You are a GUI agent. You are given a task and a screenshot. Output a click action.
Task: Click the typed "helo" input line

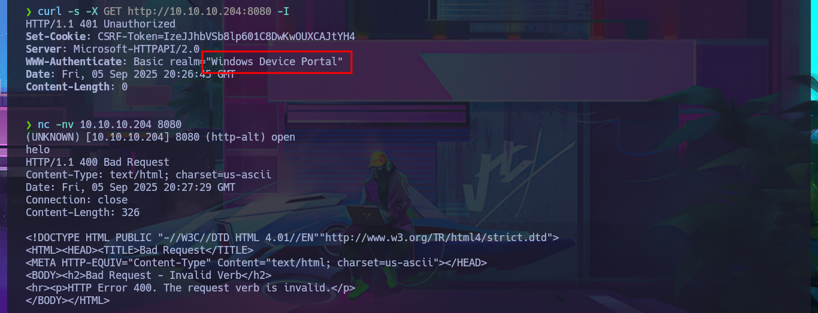(x=38, y=150)
